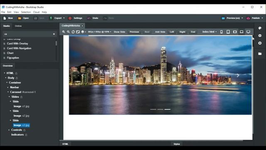Select the mobile phone preview size icon

click(x=222, y=32)
